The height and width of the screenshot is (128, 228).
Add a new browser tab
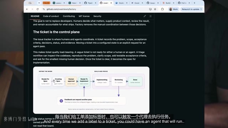tap(195, 3)
